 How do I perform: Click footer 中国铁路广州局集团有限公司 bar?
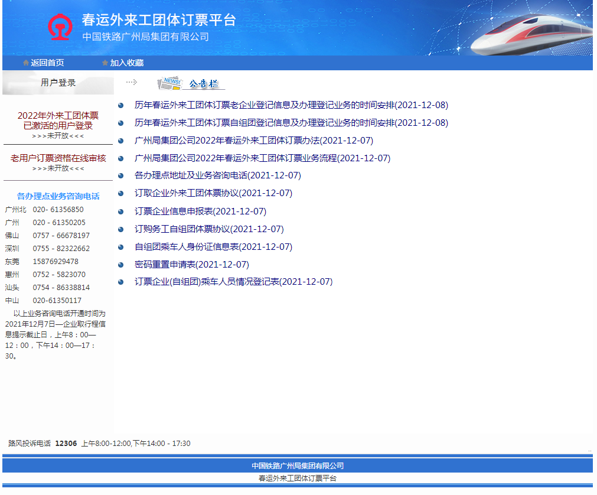click(x=298, y=465)
